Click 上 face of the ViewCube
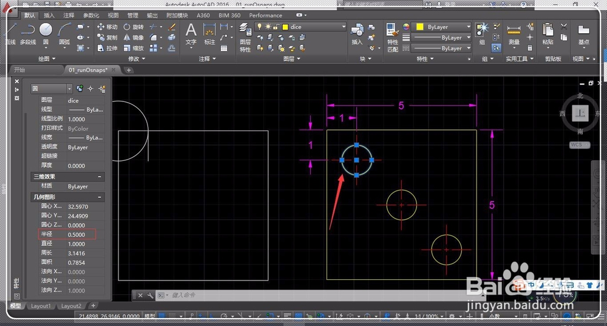The width and height of the screenshot is (607, 326). 580,114
